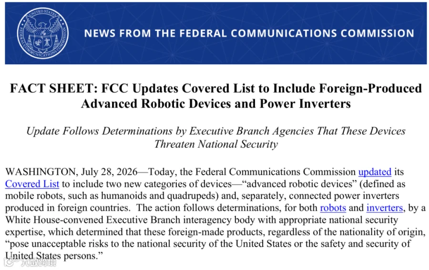Click the quoted phrase "advanced robotic devices" in paragraph

(x=299, y=184)
